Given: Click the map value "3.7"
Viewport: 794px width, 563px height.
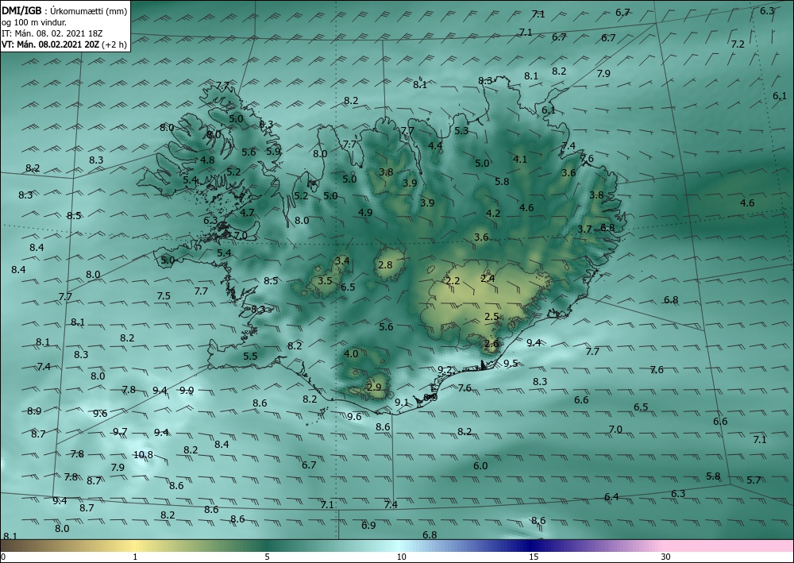Looking at the screenshot, I should tap(584, 229).
